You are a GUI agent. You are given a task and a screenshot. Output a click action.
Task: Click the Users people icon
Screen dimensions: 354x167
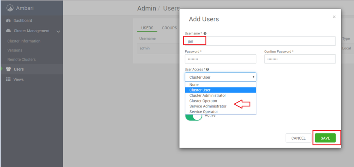[9, 69]
